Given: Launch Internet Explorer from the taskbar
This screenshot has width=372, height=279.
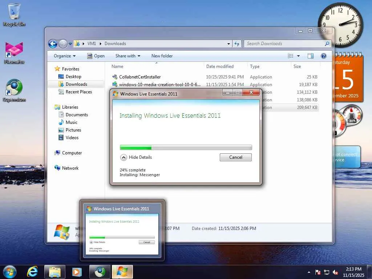Looking at the screenshot, I should click(x=32, y=272).
